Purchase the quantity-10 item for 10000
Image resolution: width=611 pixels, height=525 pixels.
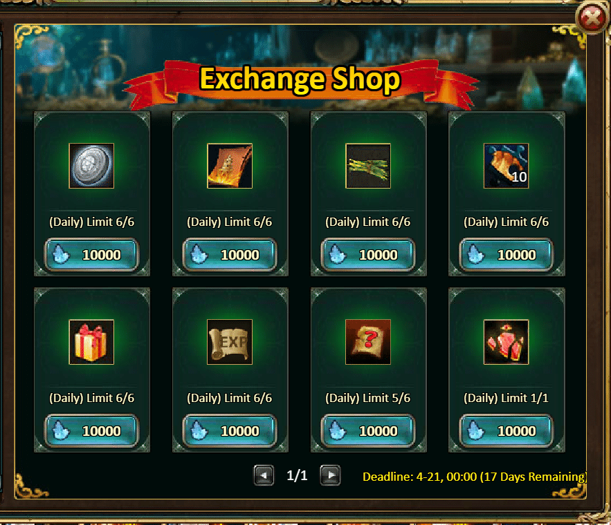pos(507,255)
